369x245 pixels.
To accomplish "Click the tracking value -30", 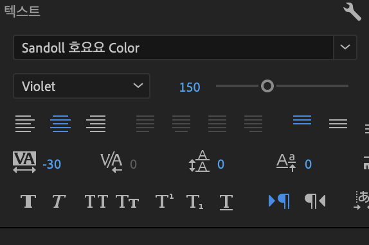I will [52, 164].
